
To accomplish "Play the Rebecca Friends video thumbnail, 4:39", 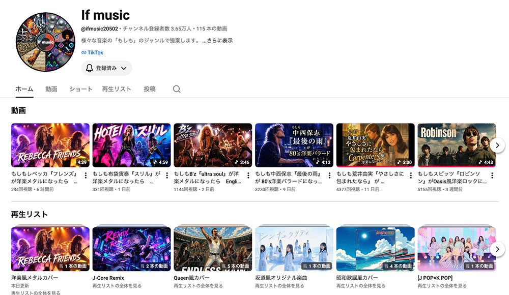I will (50, 145).
